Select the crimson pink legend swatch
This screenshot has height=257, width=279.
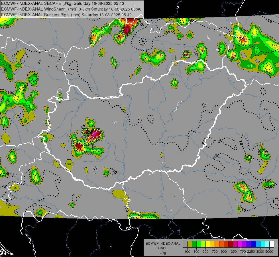(x=235, y=244)
